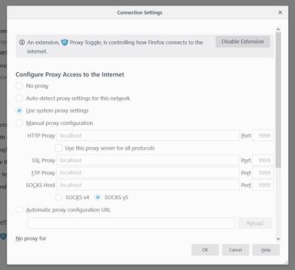Image resolution: width=295 pixels, height=270 pixels.
Task: Click the Reload button
Action: 255,223
